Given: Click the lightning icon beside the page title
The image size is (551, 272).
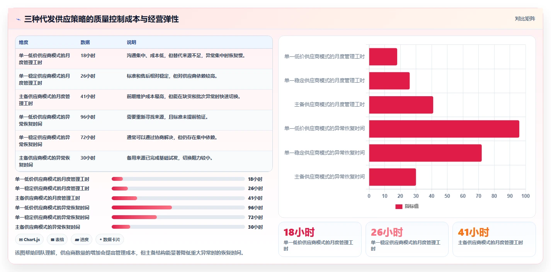Looking at the screenshot, I should [x=18, y=19].
